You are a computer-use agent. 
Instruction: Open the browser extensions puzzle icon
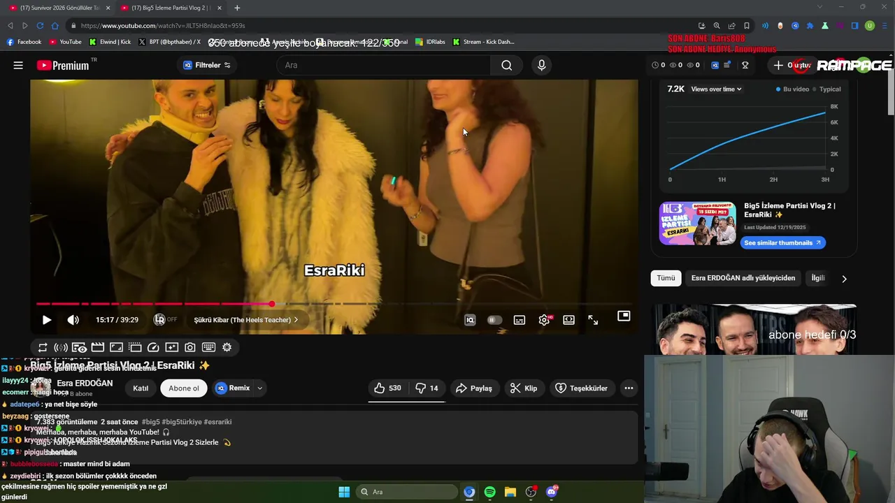[x=810, y=26]
